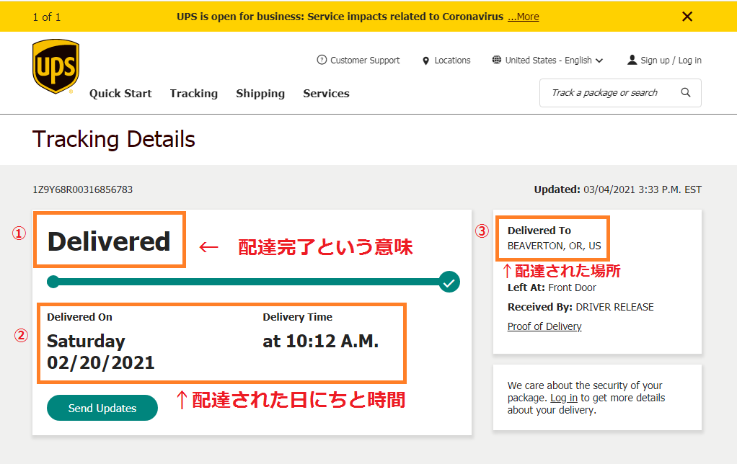Viewport: 737px width, 464px height.
Task: Click Received By: DRIVER RELEASE text
Action: click(x=581, y=307)
